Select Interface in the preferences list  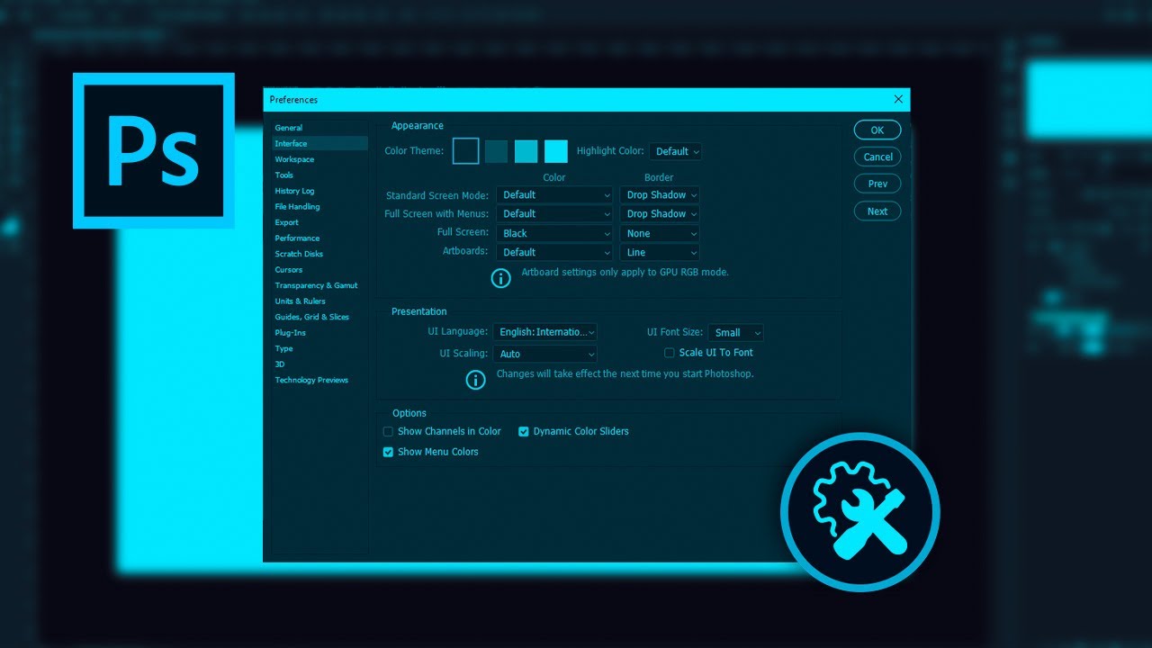click(320, 143)
